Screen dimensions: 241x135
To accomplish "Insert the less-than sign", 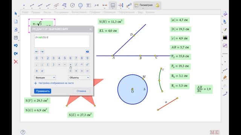I will (x=70, y=71).
